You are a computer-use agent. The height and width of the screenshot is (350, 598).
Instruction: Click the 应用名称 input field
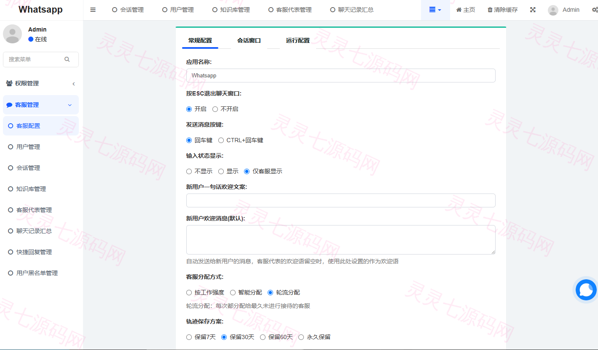pyautogui.click(x=341, y=75)
